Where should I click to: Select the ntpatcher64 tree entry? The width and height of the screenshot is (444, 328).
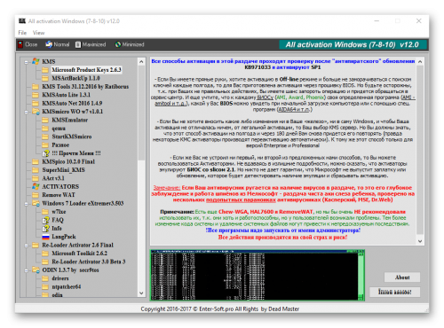click(67, 286)
